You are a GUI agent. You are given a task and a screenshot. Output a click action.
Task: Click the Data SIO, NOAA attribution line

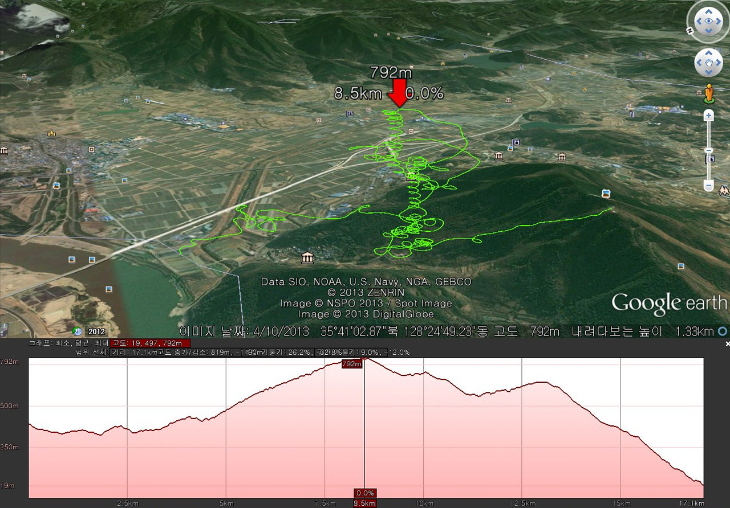[x=366, y=282]
